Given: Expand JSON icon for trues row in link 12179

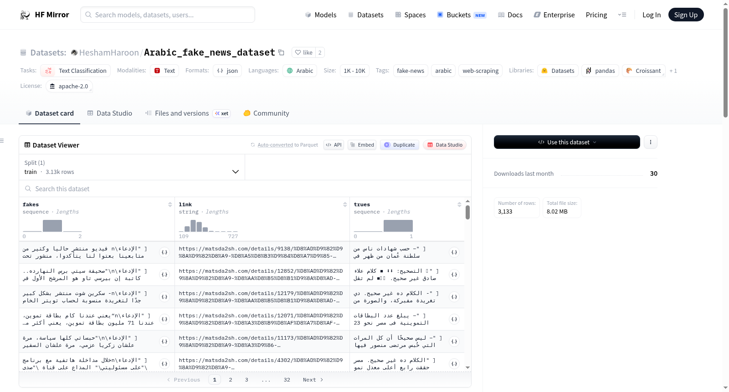Looking at the screenshot, I should pyautogui.click(x=454, y=297).
